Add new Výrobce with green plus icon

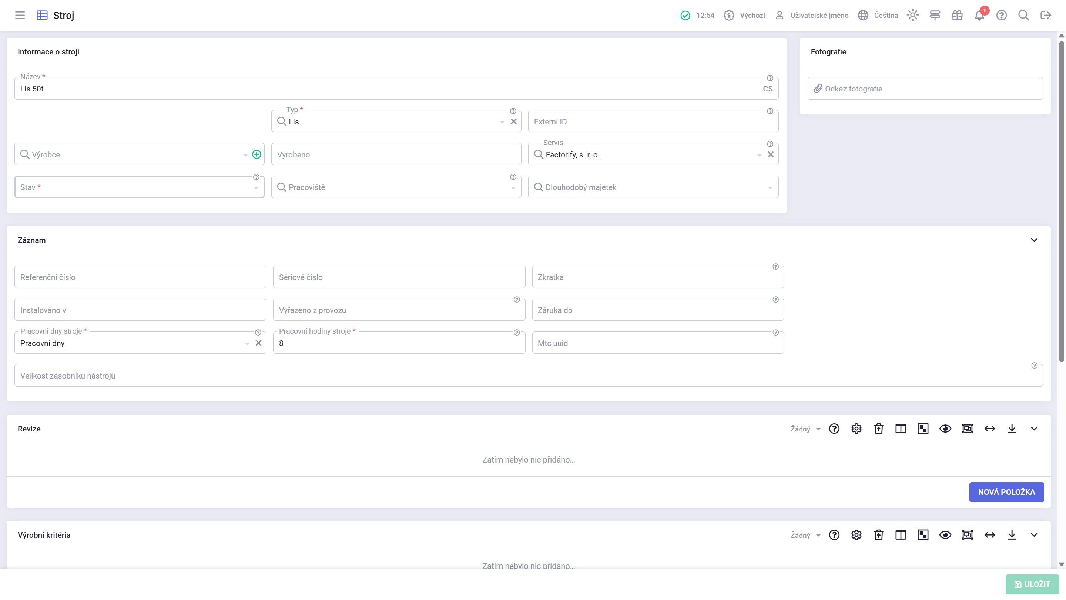257,154
